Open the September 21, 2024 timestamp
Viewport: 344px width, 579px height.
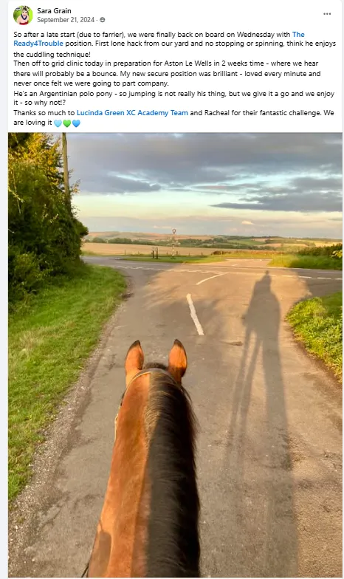66,20
